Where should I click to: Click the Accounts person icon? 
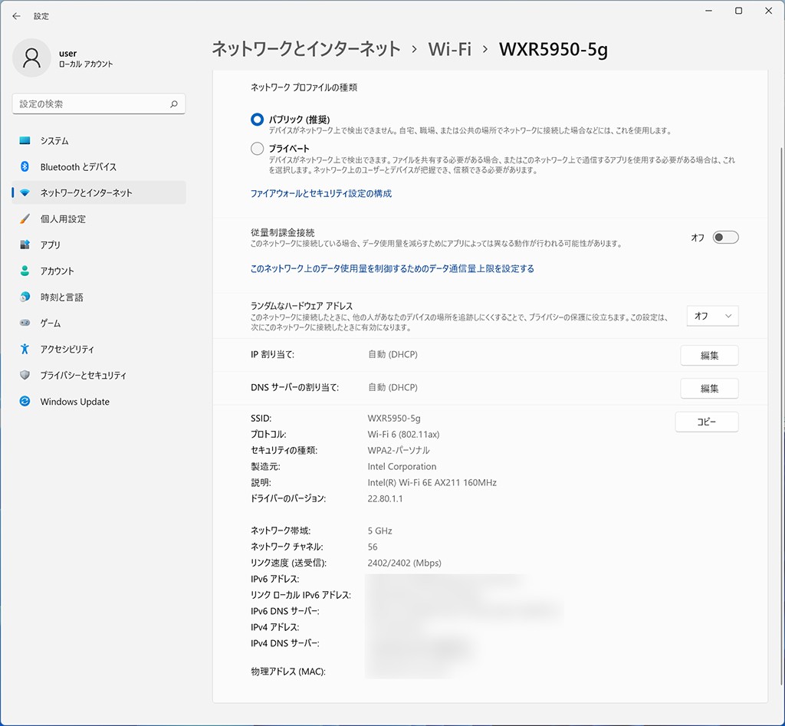(25, 271)
